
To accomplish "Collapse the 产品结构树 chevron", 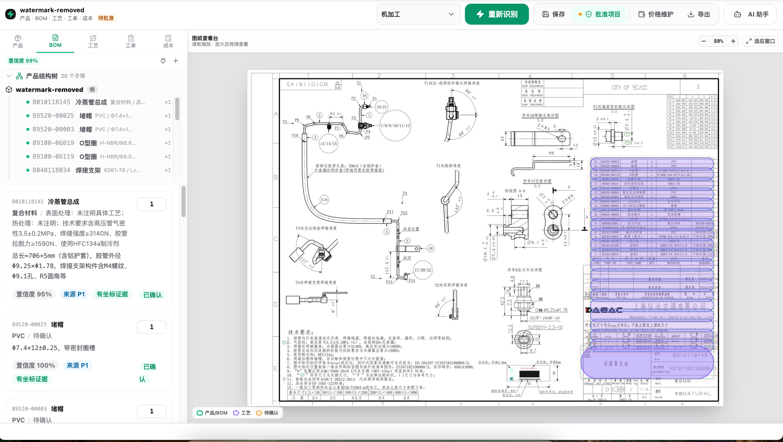I will coord(9,76).
